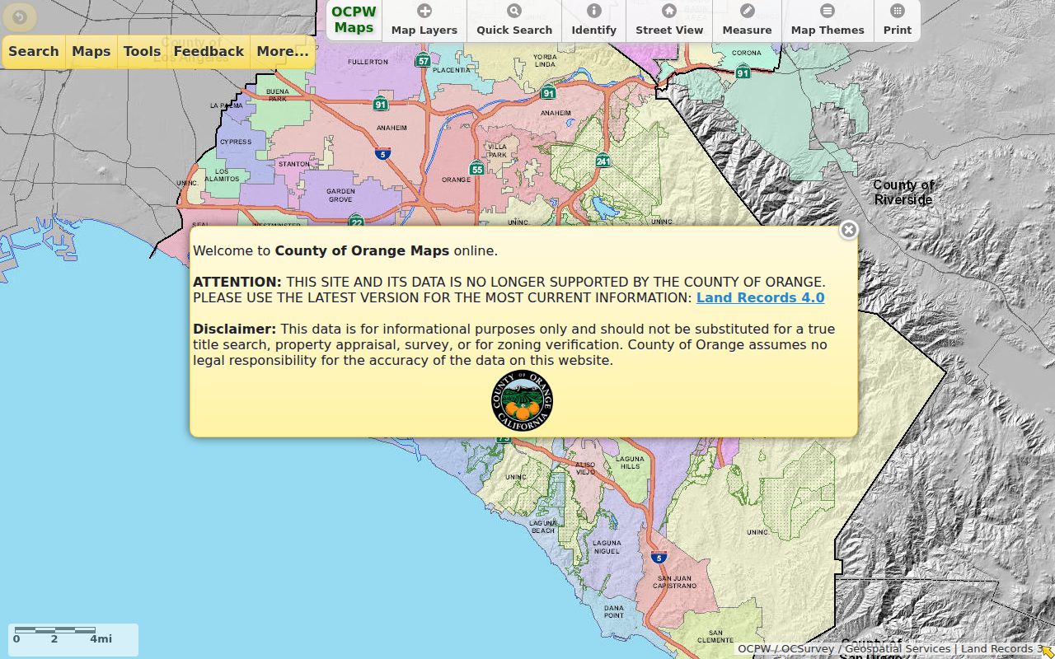Close the welcome dialog
This screenshot has height=659, width=1055.
[848, 230]
